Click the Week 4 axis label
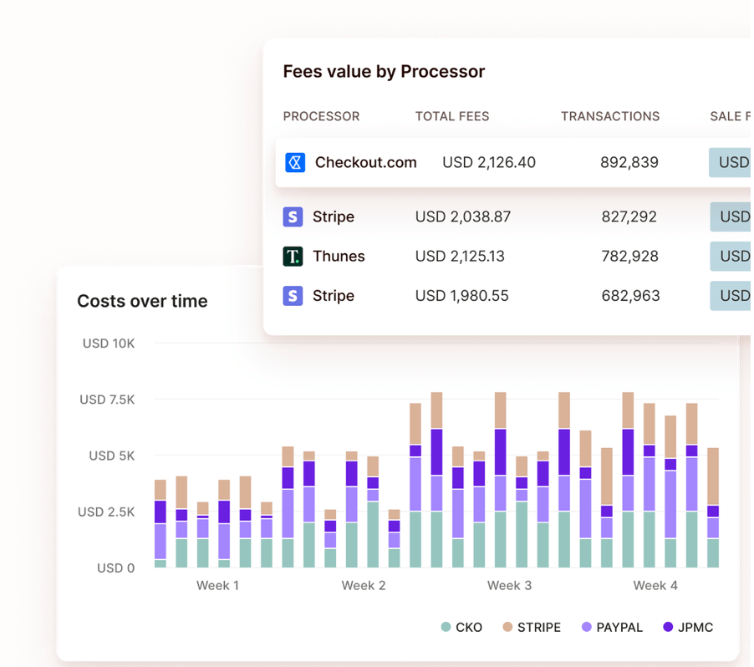The image size is (754, 667). (x=655, y=586)
